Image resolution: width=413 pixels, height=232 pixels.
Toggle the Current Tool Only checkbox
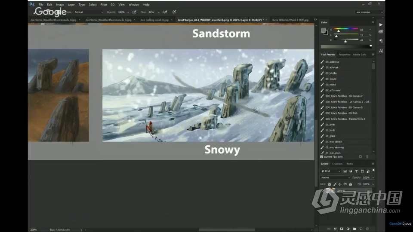click(x=322, y=157)
